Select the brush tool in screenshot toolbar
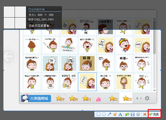Image resolution: width=166 pixels, height=120 pixels. [115, 114]
